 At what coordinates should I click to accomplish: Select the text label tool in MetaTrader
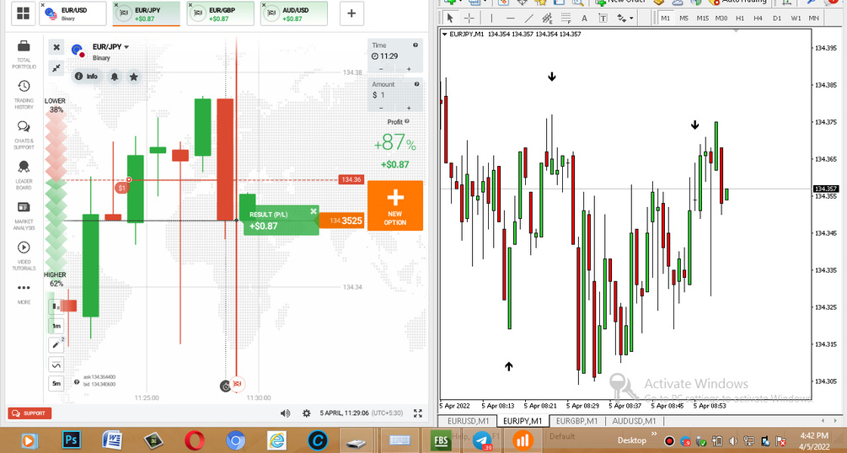click(x=603, y=18)
